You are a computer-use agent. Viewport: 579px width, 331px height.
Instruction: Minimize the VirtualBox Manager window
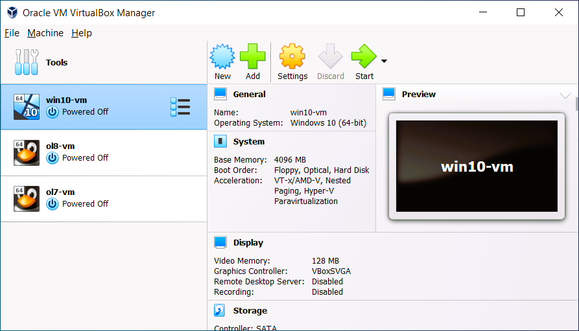[483, 12]
